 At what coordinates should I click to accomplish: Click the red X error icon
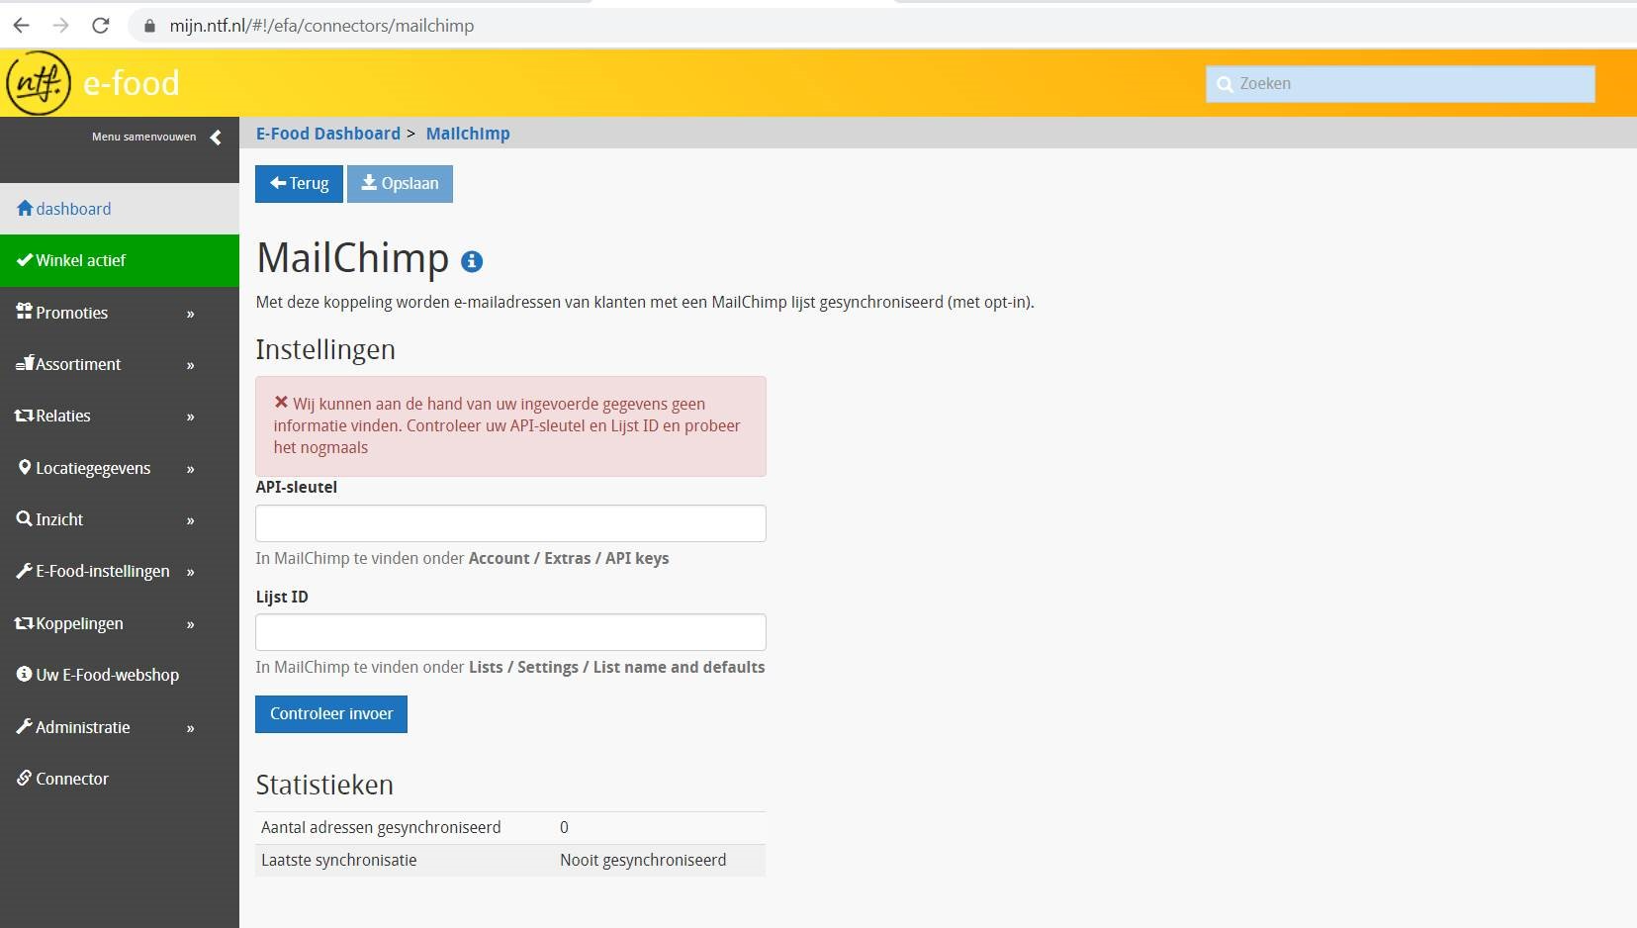pos(281,403)
